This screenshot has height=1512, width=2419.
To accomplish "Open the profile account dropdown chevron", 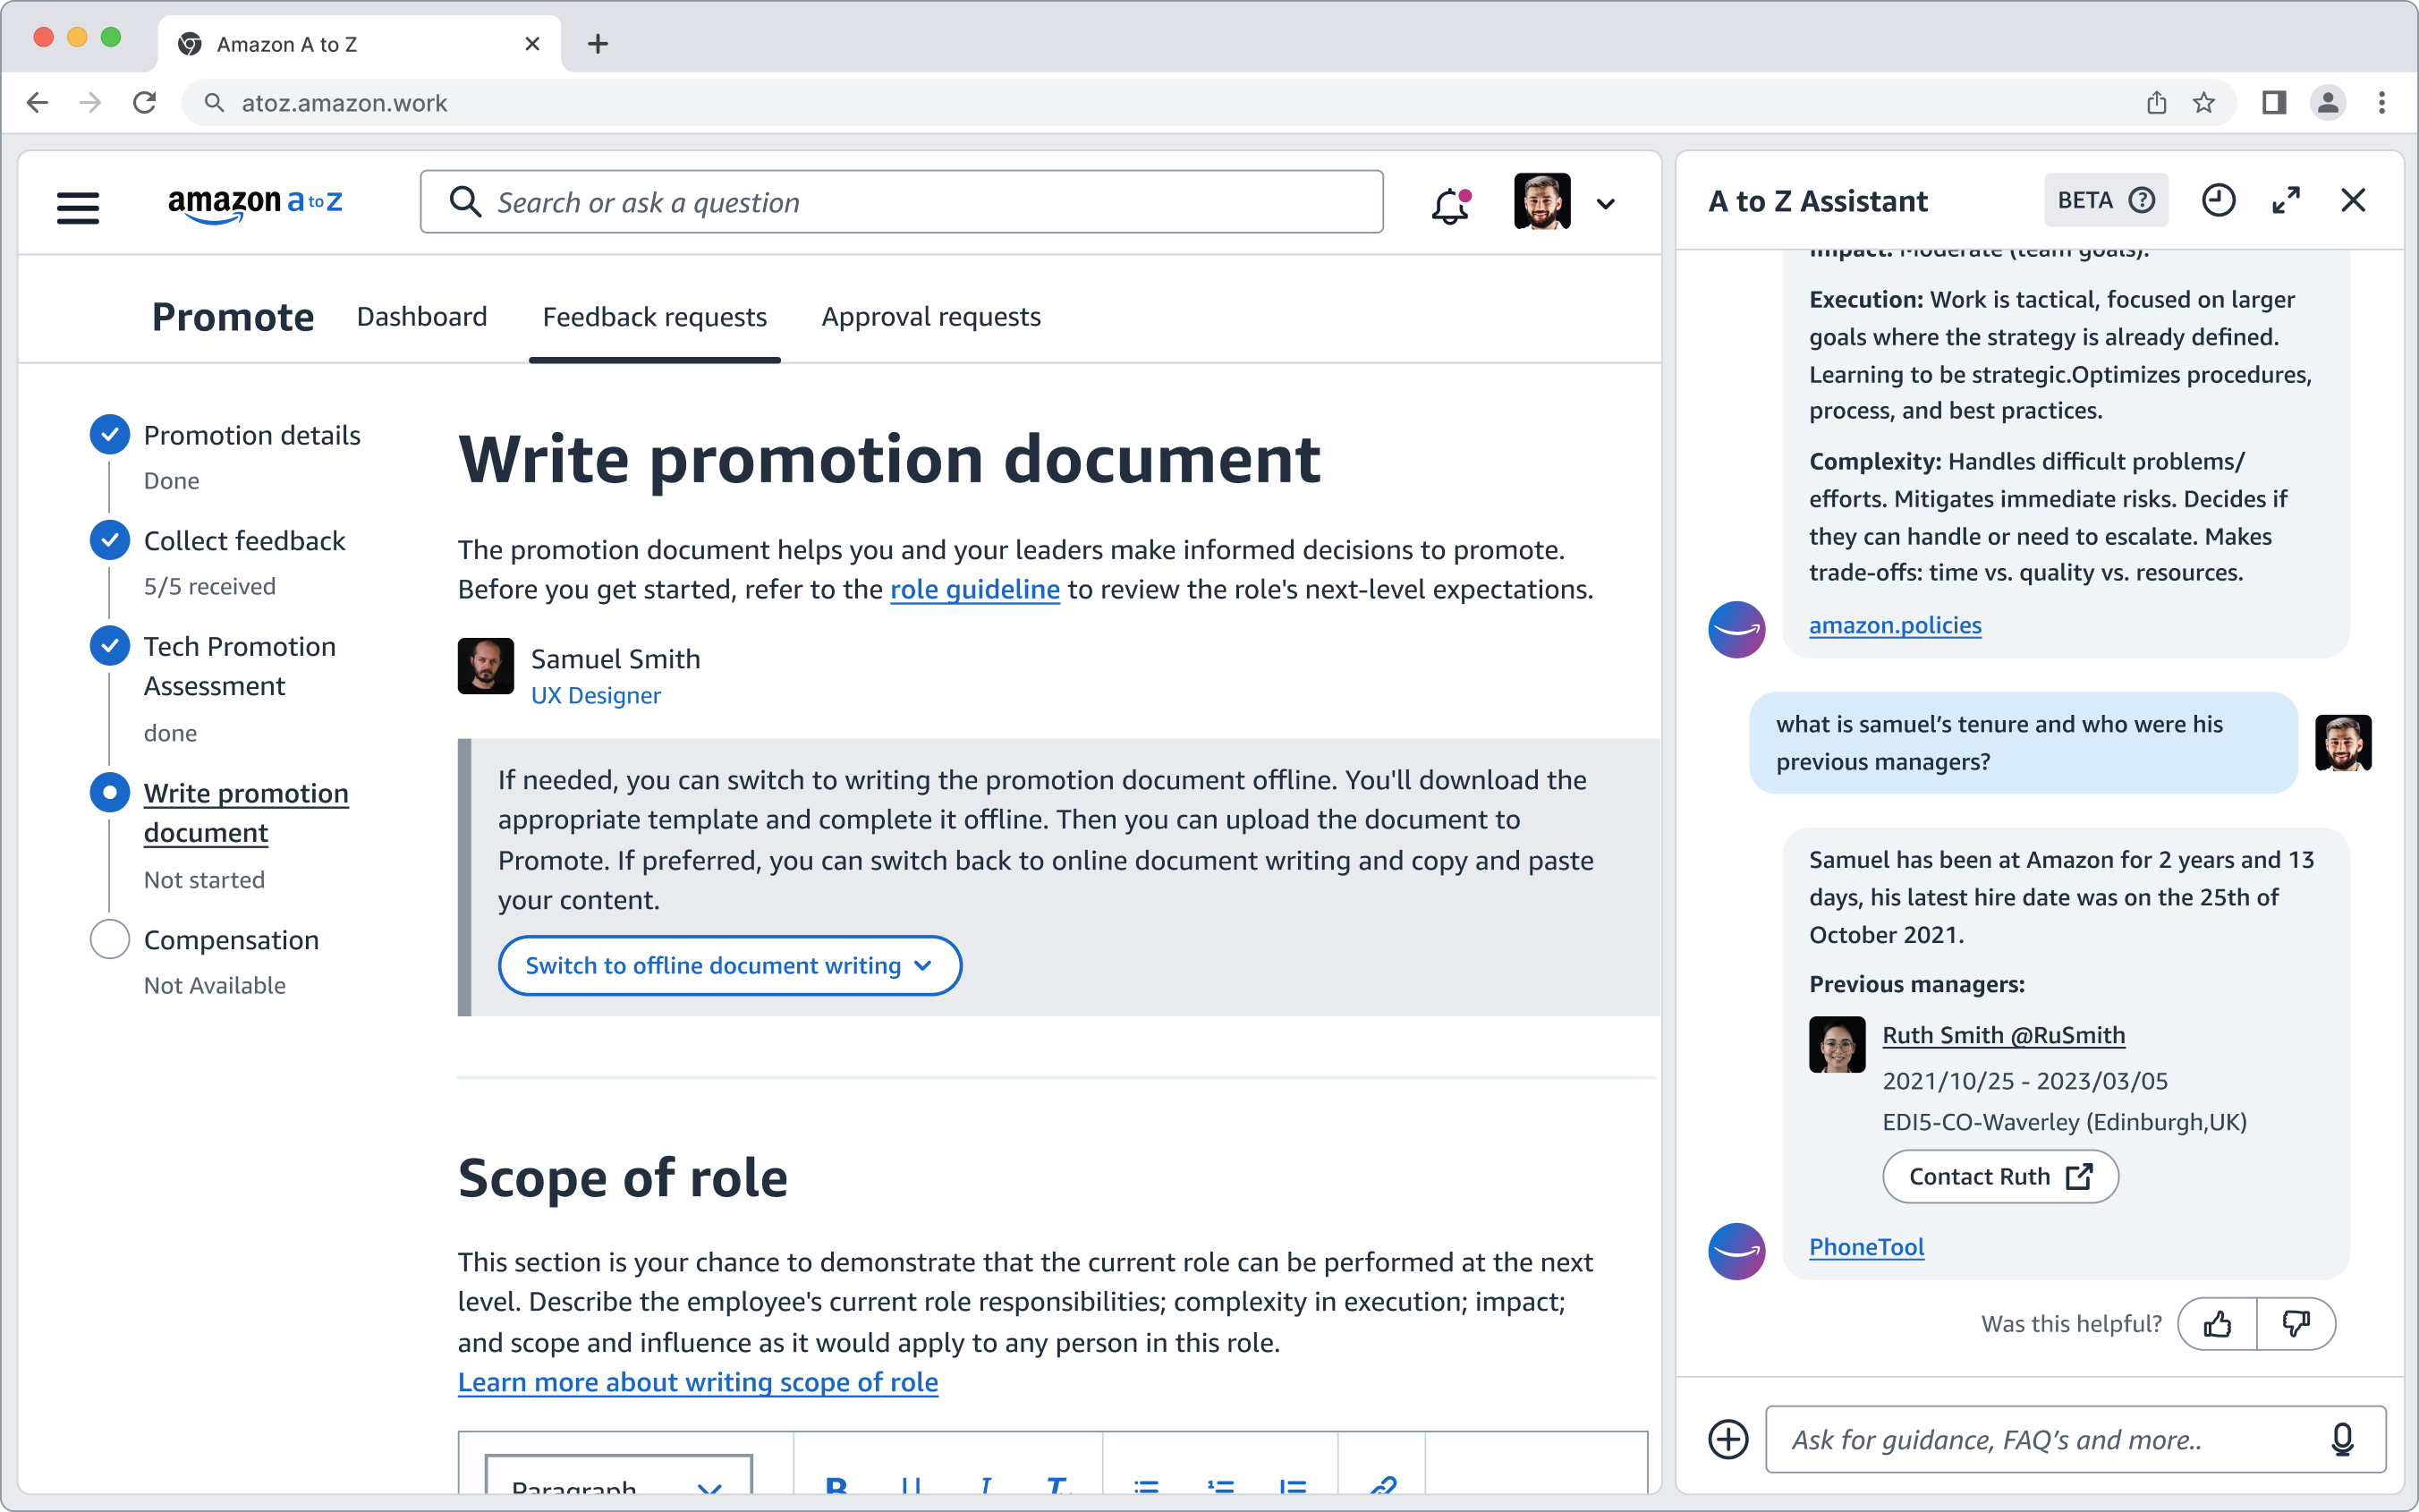I will 1605,204.
